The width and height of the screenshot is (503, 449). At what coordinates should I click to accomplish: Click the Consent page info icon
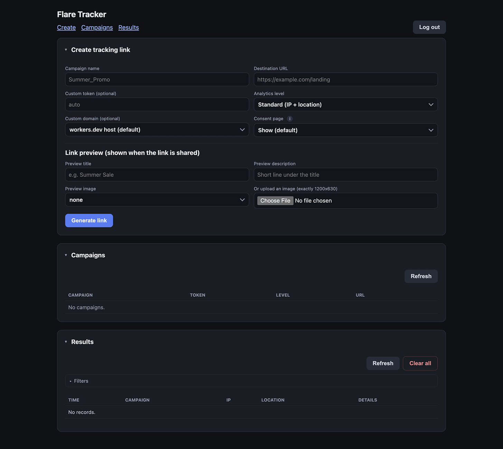point(290,119)
